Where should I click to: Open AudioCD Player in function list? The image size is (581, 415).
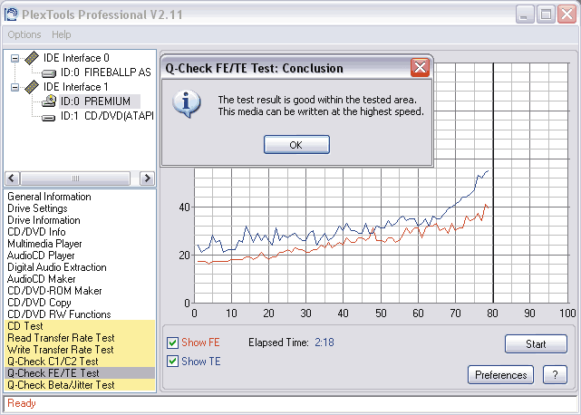[x=41, y=256]
